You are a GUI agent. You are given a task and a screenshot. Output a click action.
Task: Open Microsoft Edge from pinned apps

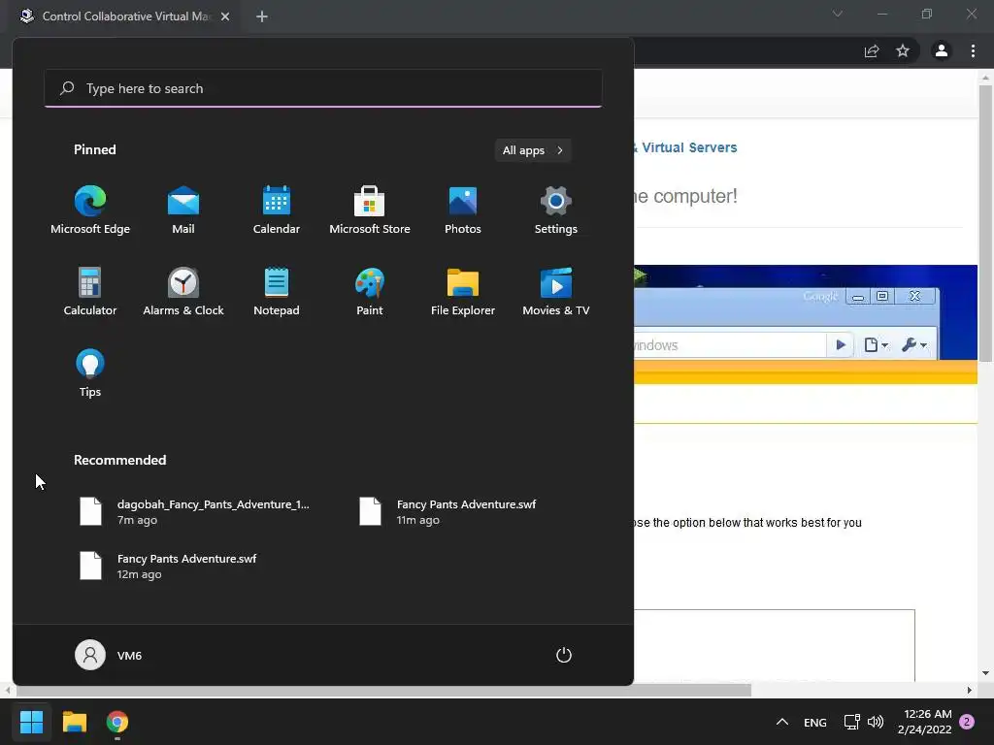[x=90, y=211]
